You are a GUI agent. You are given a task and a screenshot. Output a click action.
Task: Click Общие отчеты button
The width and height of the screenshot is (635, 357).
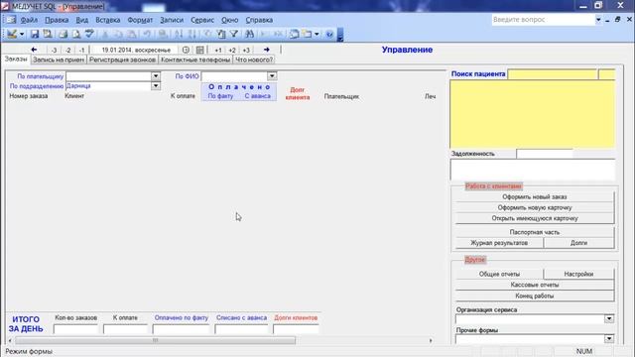[499, 274]
